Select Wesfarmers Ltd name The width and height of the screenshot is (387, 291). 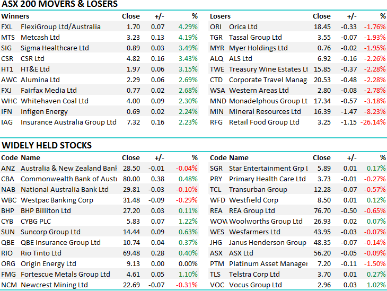coord(254,232)
